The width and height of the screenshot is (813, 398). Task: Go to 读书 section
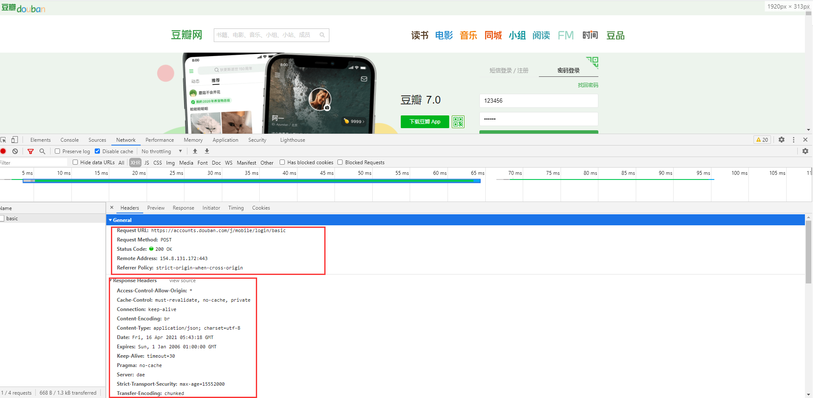click(420, 35)
